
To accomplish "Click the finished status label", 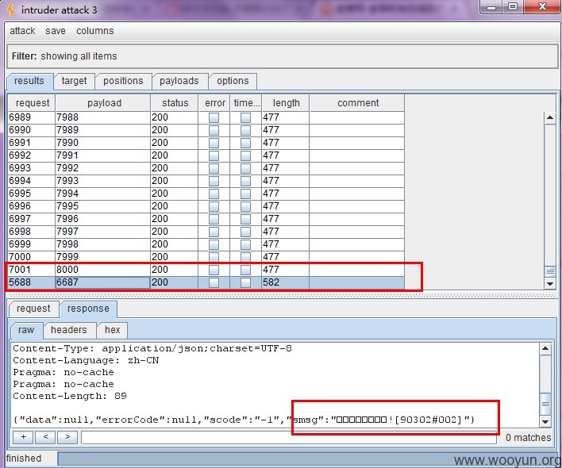I will point(24,458).
